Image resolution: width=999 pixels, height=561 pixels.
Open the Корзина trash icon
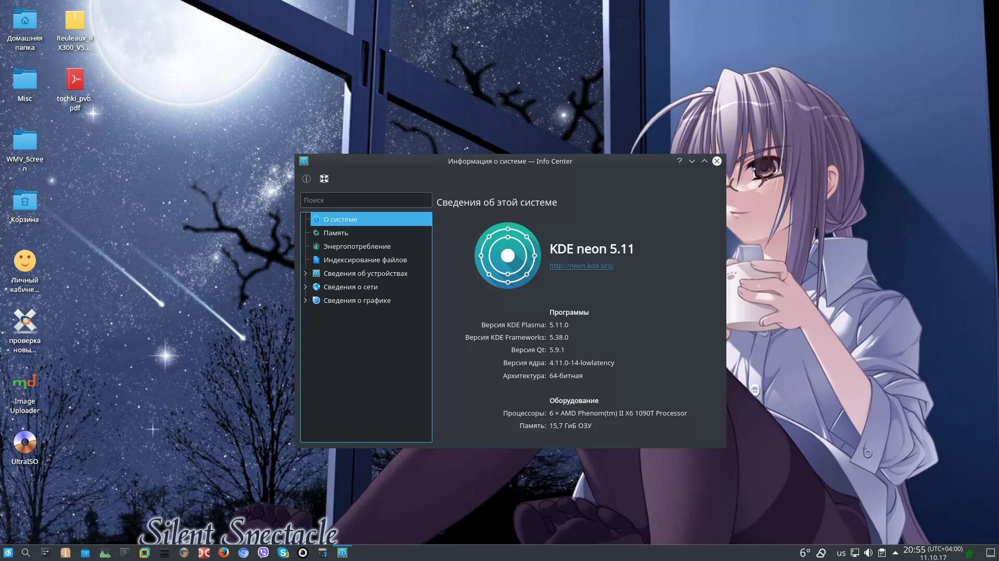pyautogui.click(x=24, y=207)
